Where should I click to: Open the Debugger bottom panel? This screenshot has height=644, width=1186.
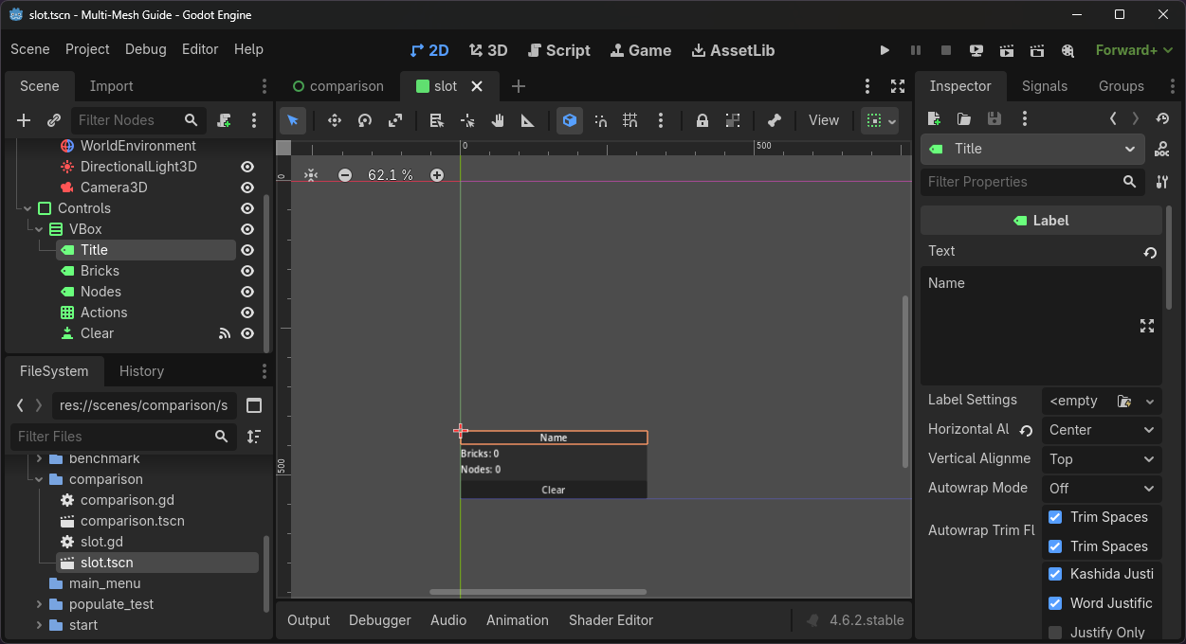pos(380,620)
